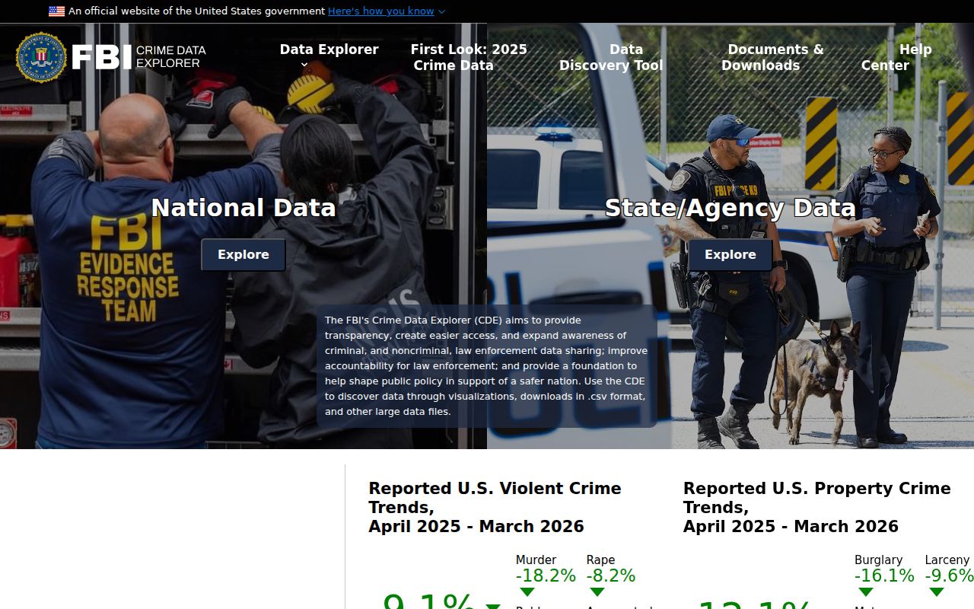
Task: Click Explore under National Data
Action: (243, 254)
